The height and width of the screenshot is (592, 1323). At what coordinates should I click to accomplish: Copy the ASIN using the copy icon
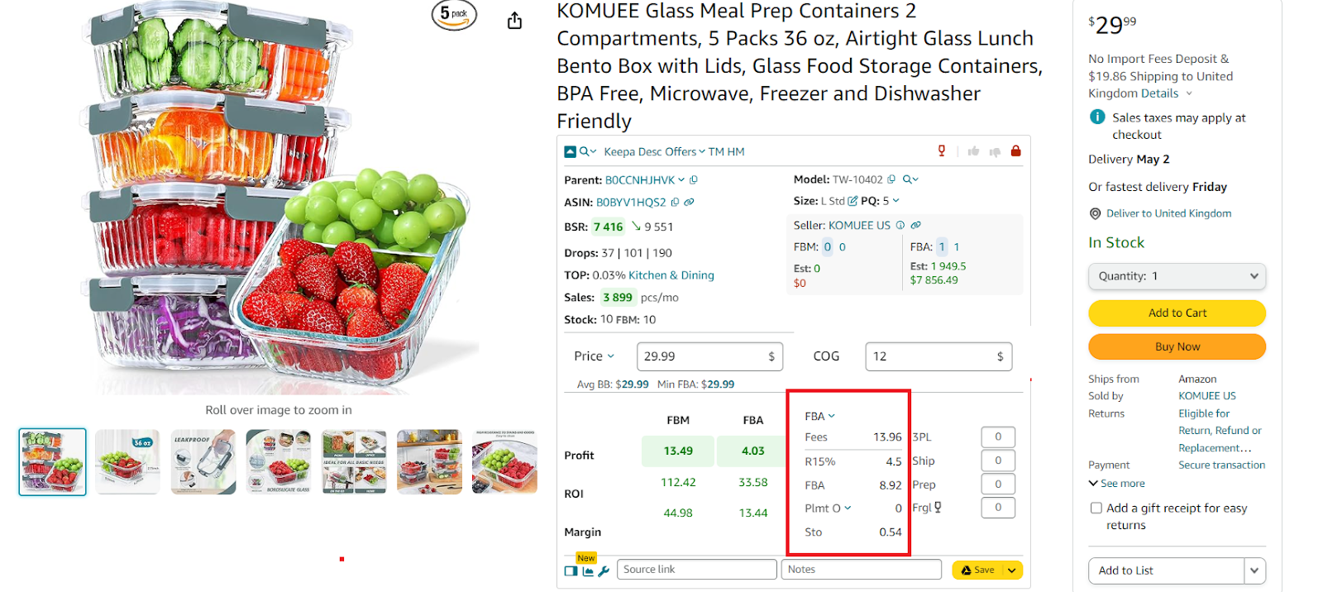pos(675,202)
